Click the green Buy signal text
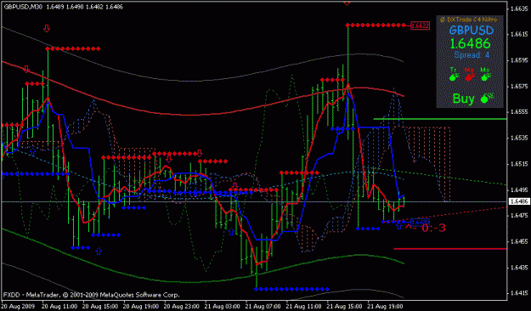 click(463, 99)
